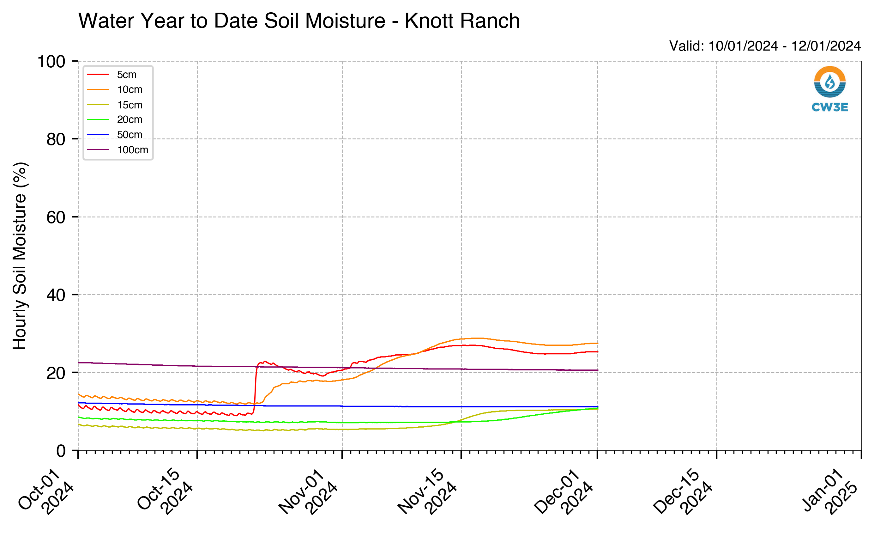This screenshot has height=543, width=874.
Task: Click the 100 y-axis tick label
Action: coord(51,61)
